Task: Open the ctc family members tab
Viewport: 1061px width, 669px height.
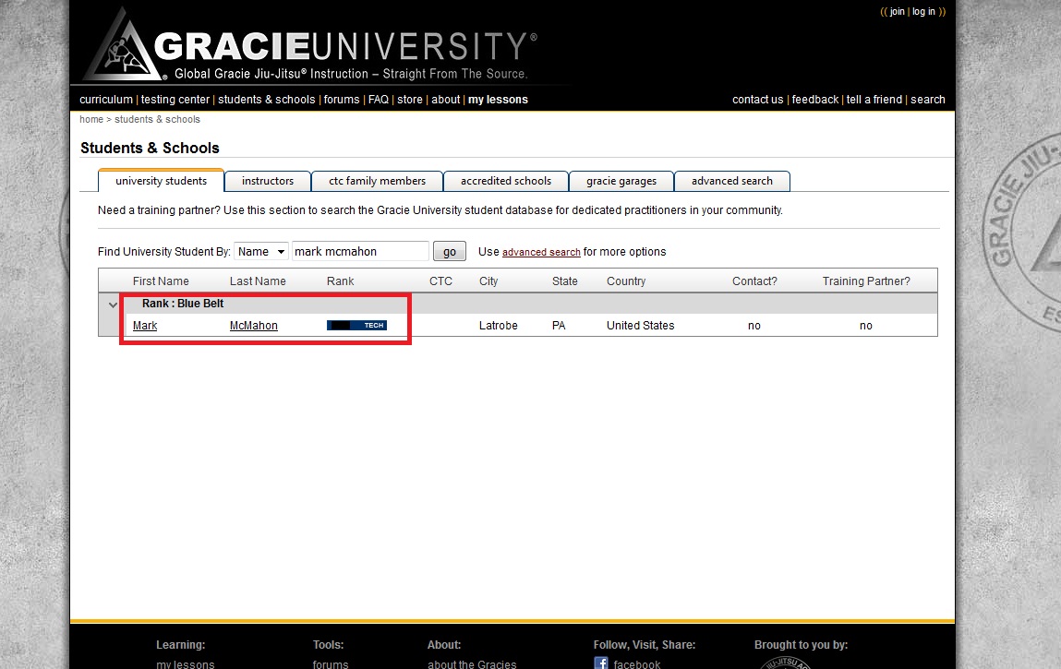Action: (x=377, y=181)
